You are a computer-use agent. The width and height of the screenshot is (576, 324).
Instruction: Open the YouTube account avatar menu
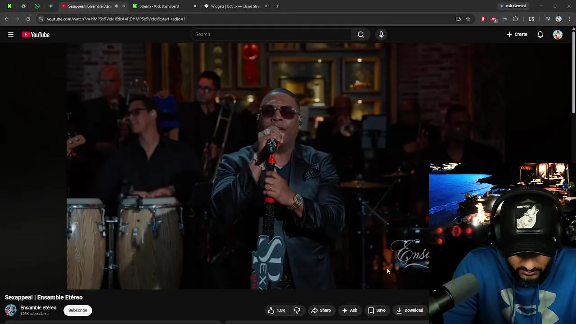(558, 35)
